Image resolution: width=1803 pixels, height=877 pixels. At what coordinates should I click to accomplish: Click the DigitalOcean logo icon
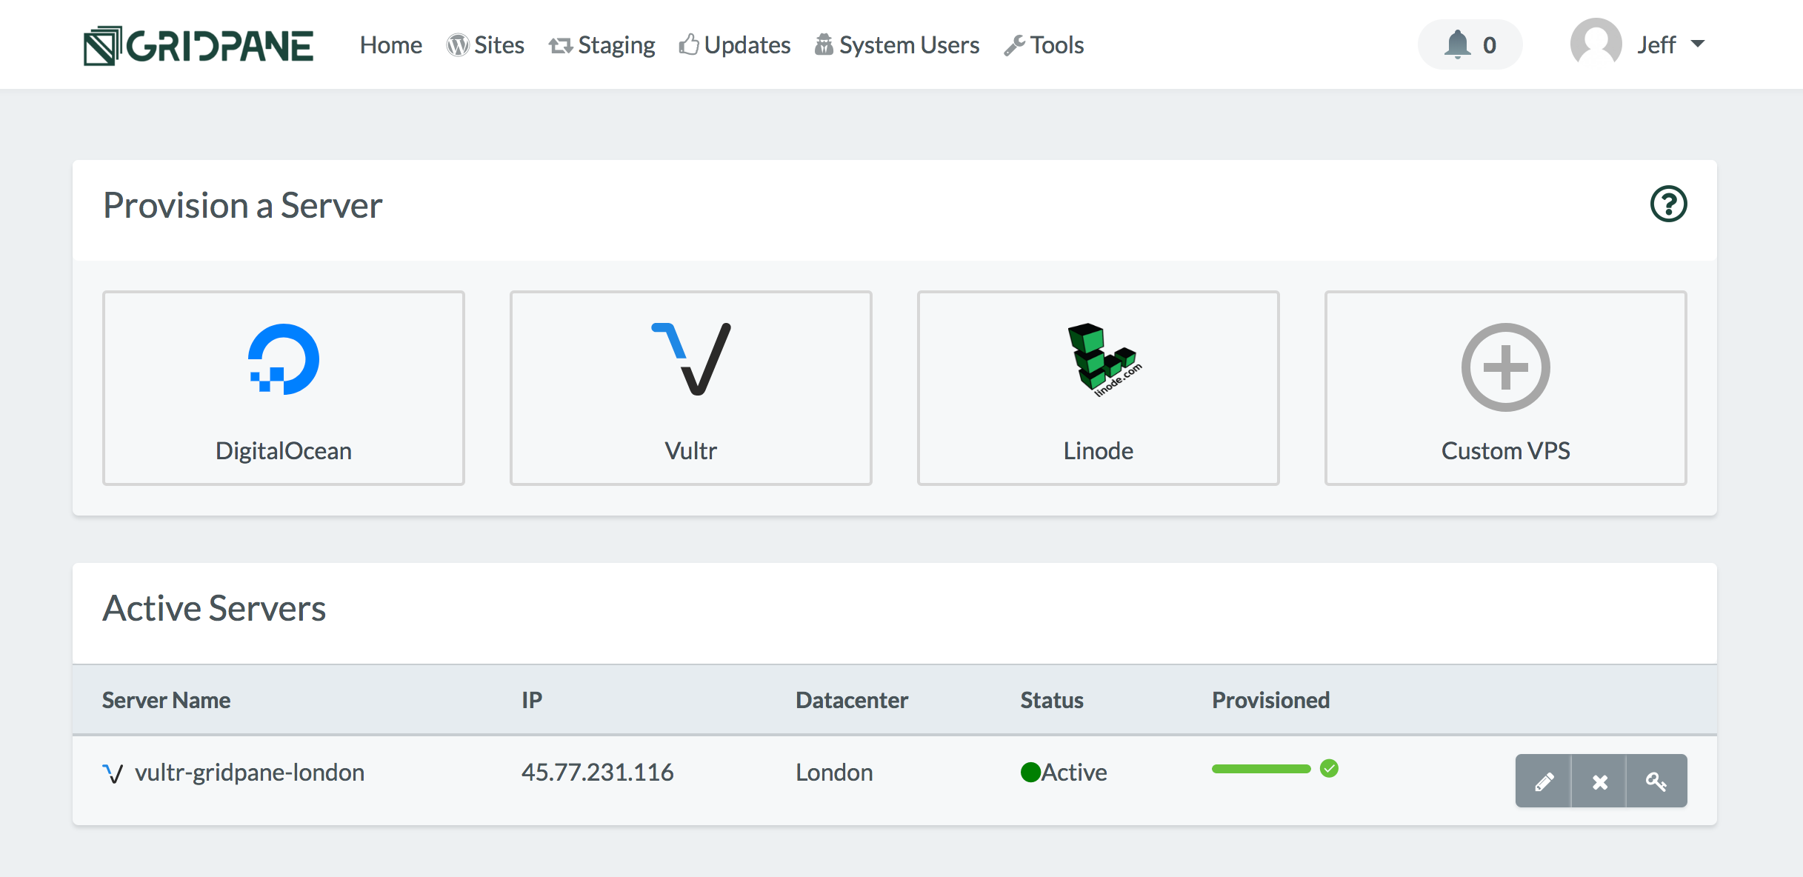(x=284, y=359)
